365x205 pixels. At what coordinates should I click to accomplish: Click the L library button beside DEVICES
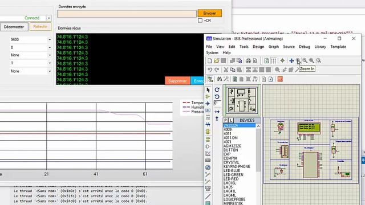[230, 120]
